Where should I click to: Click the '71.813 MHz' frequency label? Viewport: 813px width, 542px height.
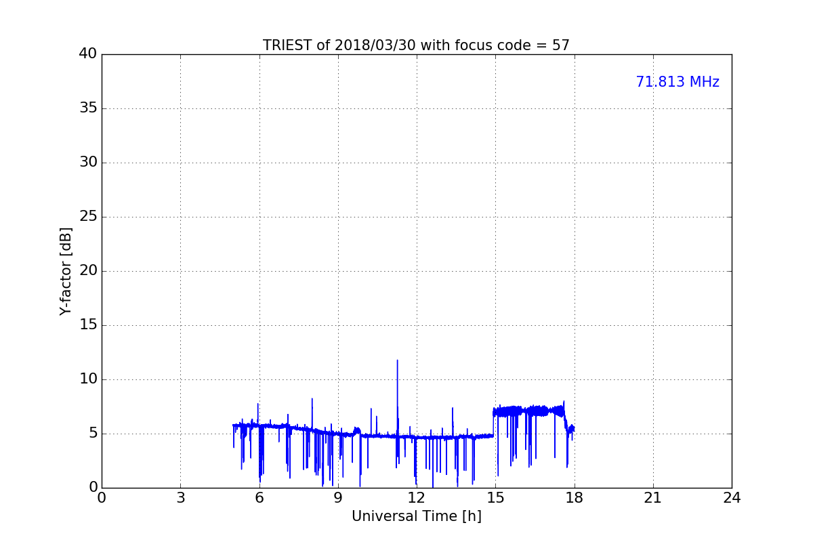(677, 82)
